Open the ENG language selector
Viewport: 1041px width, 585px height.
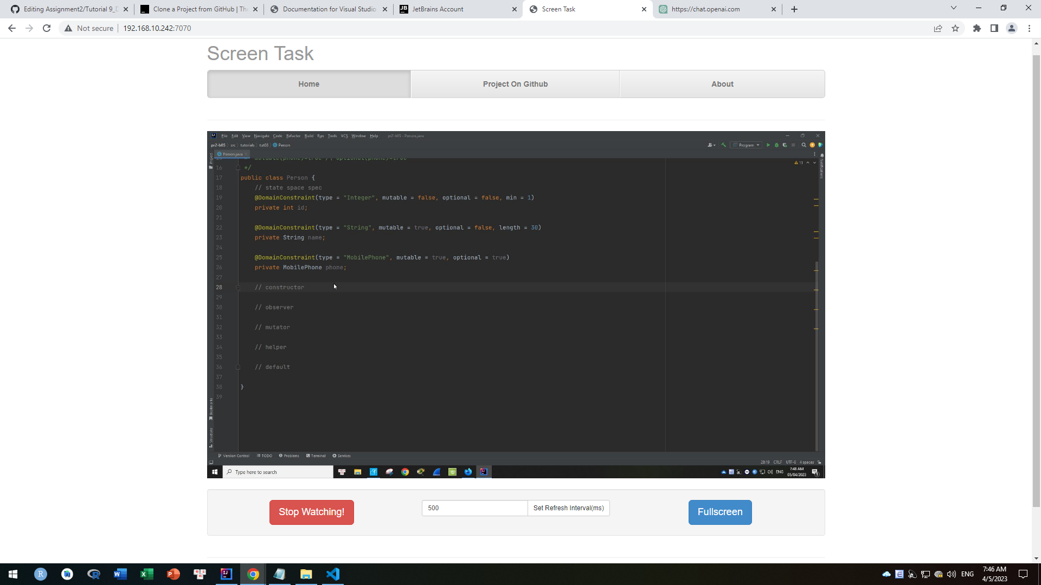967,574
